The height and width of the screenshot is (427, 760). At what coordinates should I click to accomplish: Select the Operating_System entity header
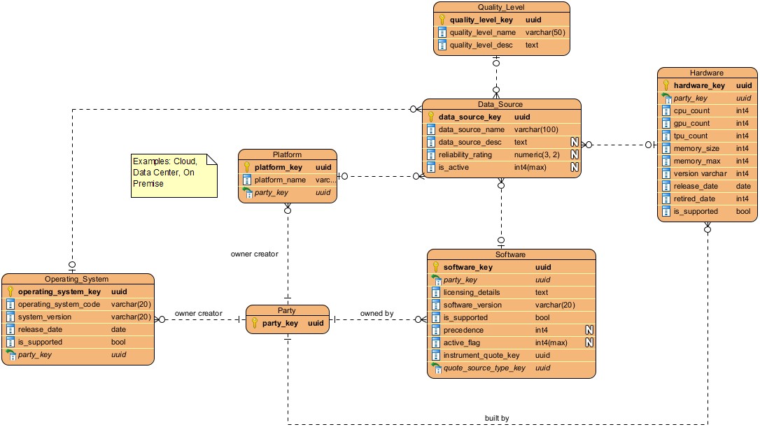point(77,279)
